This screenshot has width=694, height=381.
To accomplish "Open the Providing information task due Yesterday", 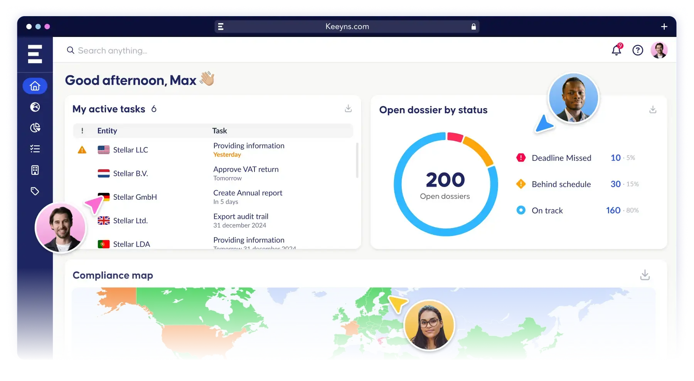I will (x=249, y=146).
